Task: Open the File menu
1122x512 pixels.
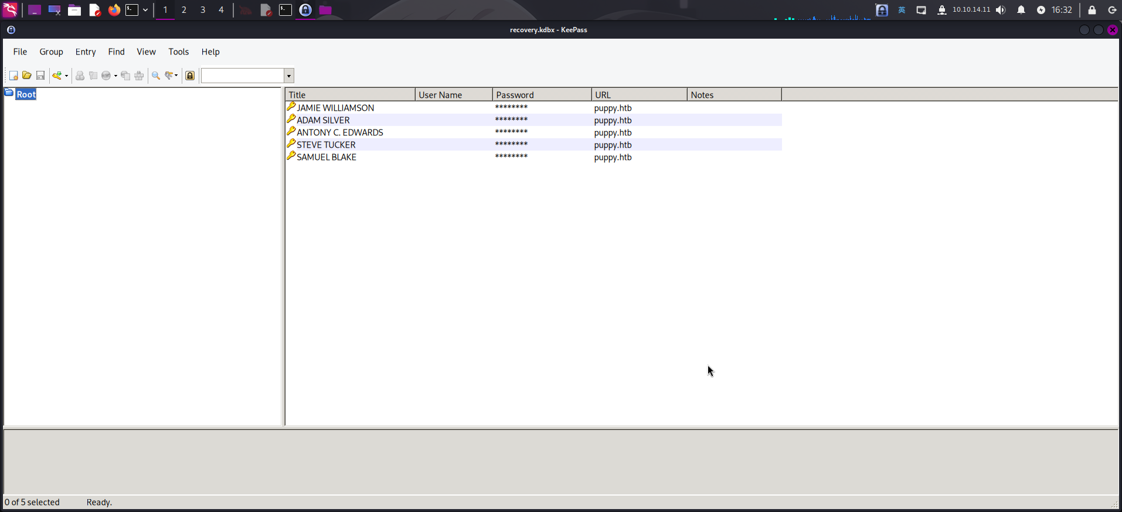Action: (x=20, y=52)
